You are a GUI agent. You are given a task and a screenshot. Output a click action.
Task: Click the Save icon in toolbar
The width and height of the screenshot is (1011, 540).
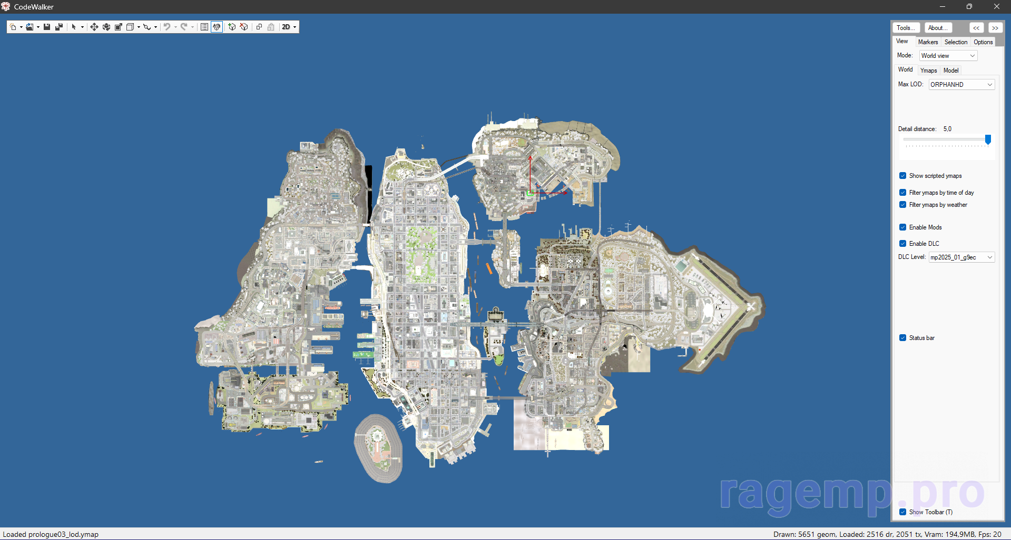tap(47, 27)
